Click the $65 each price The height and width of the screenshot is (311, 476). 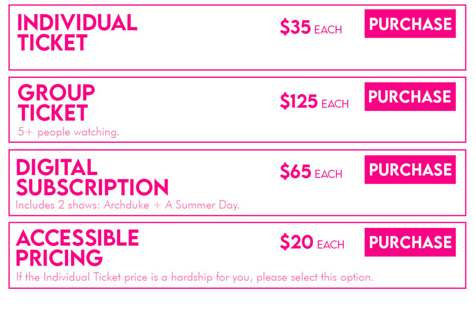[311, 171]
